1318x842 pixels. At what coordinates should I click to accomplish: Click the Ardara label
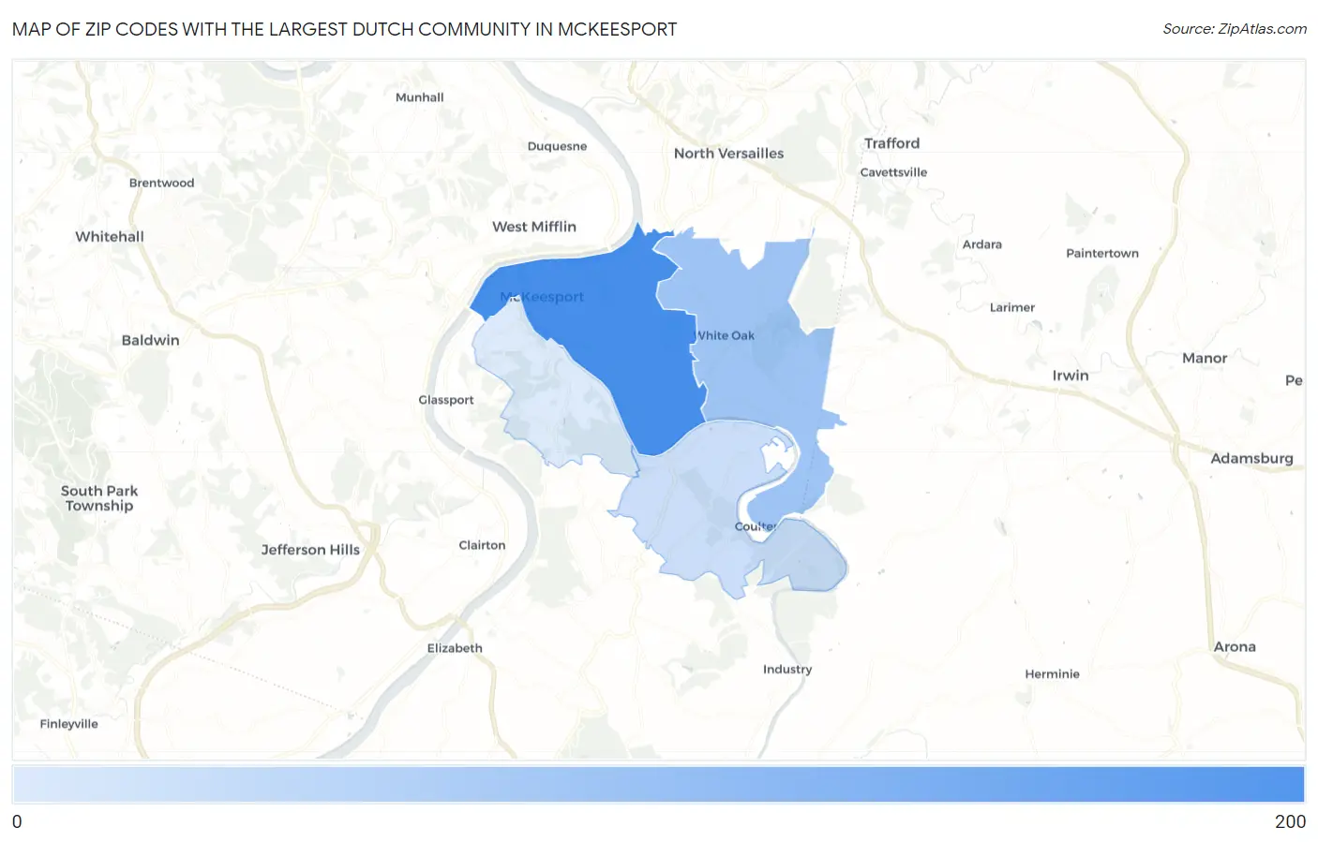pyautogui.click(x=981, y=244)
